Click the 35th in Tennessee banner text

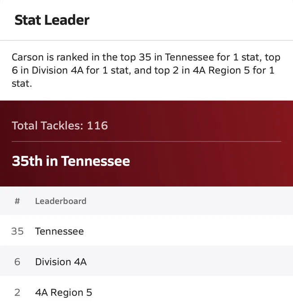pyautogui.click(x=71, y=161)
